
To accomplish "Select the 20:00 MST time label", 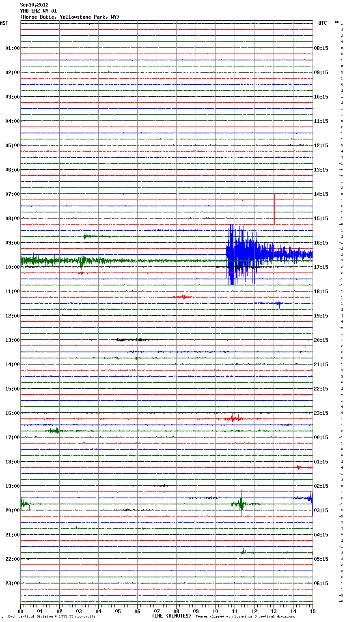I will (x=13, y=510).
